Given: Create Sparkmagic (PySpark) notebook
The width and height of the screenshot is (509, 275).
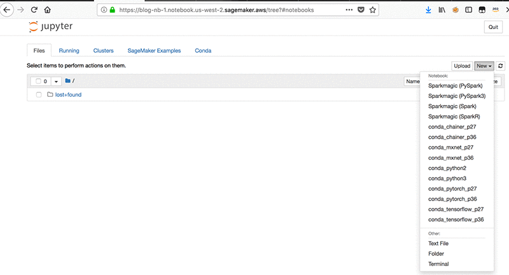Looking at the screenshot, I should [x=455, y=86].
